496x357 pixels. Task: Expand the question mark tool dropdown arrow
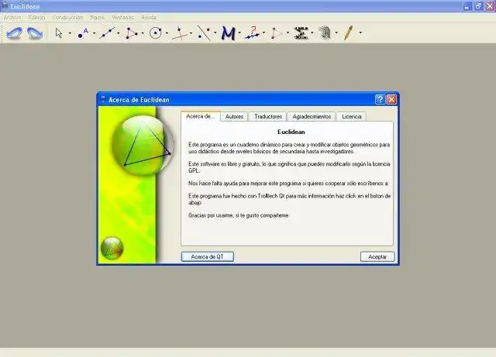click(x=263, y=33)
